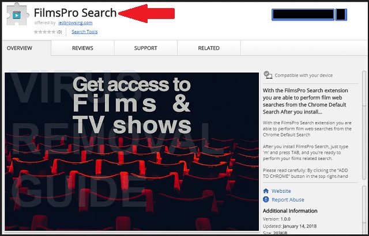Open the RELATED tab
369x236 pixels.
(x=209, y=48)
